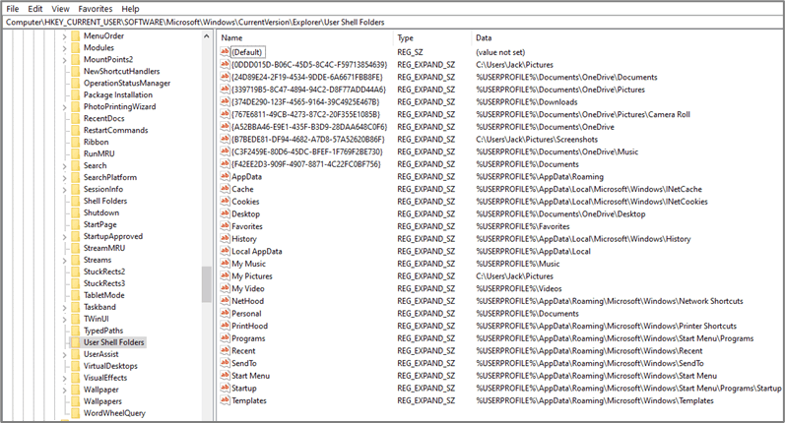Select the {B7BEDE81-DF94-4682-A7D8-57A52620B86F} value
This screenshot has height=423, width=785.
[308, 140]
